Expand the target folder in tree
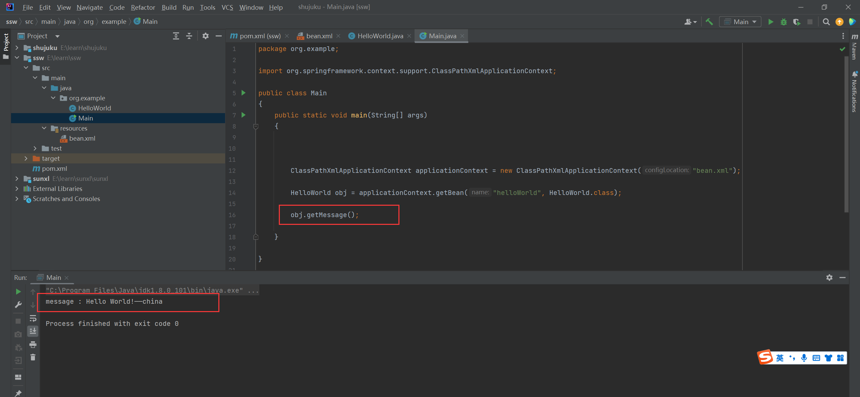This screenshot has width=860, height=397. coord(26,158)
